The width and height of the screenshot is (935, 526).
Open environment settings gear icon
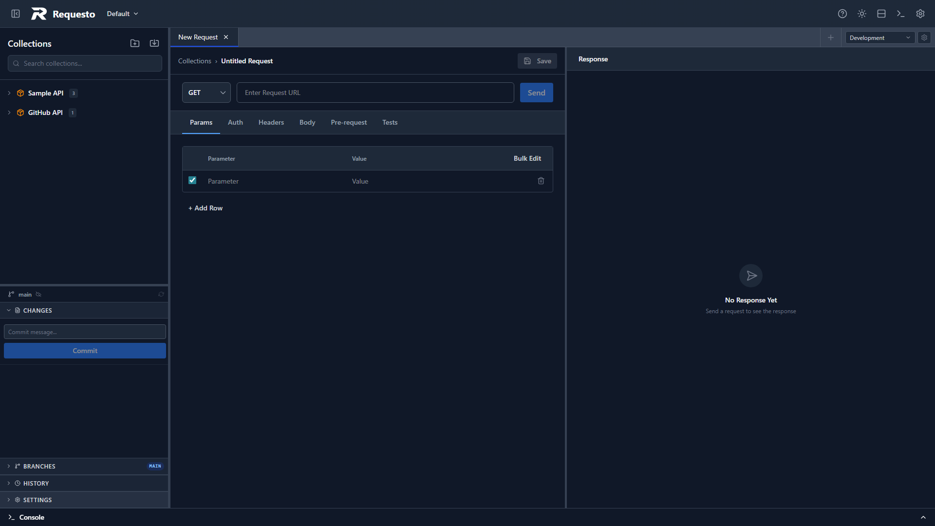click(x=924, y=38)
